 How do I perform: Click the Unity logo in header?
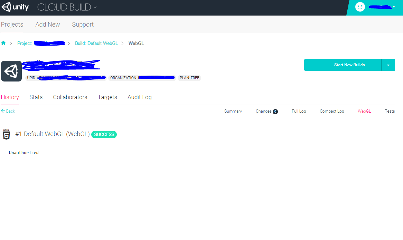[15, 7]
